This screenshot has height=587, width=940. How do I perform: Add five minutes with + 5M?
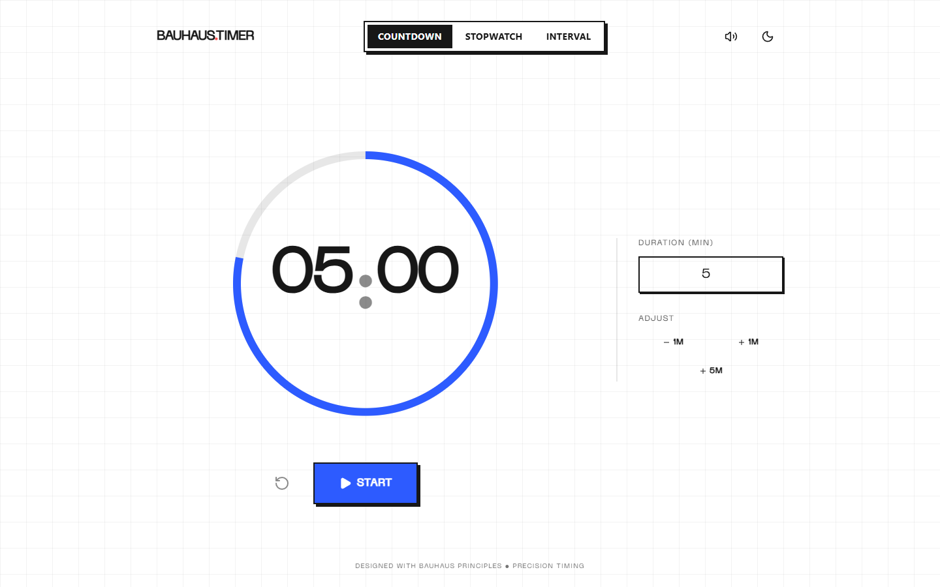711,370
